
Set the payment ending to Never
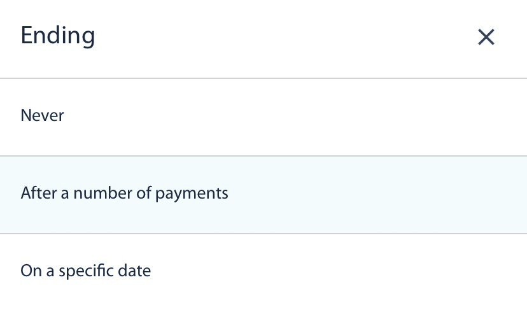(43, 116)
